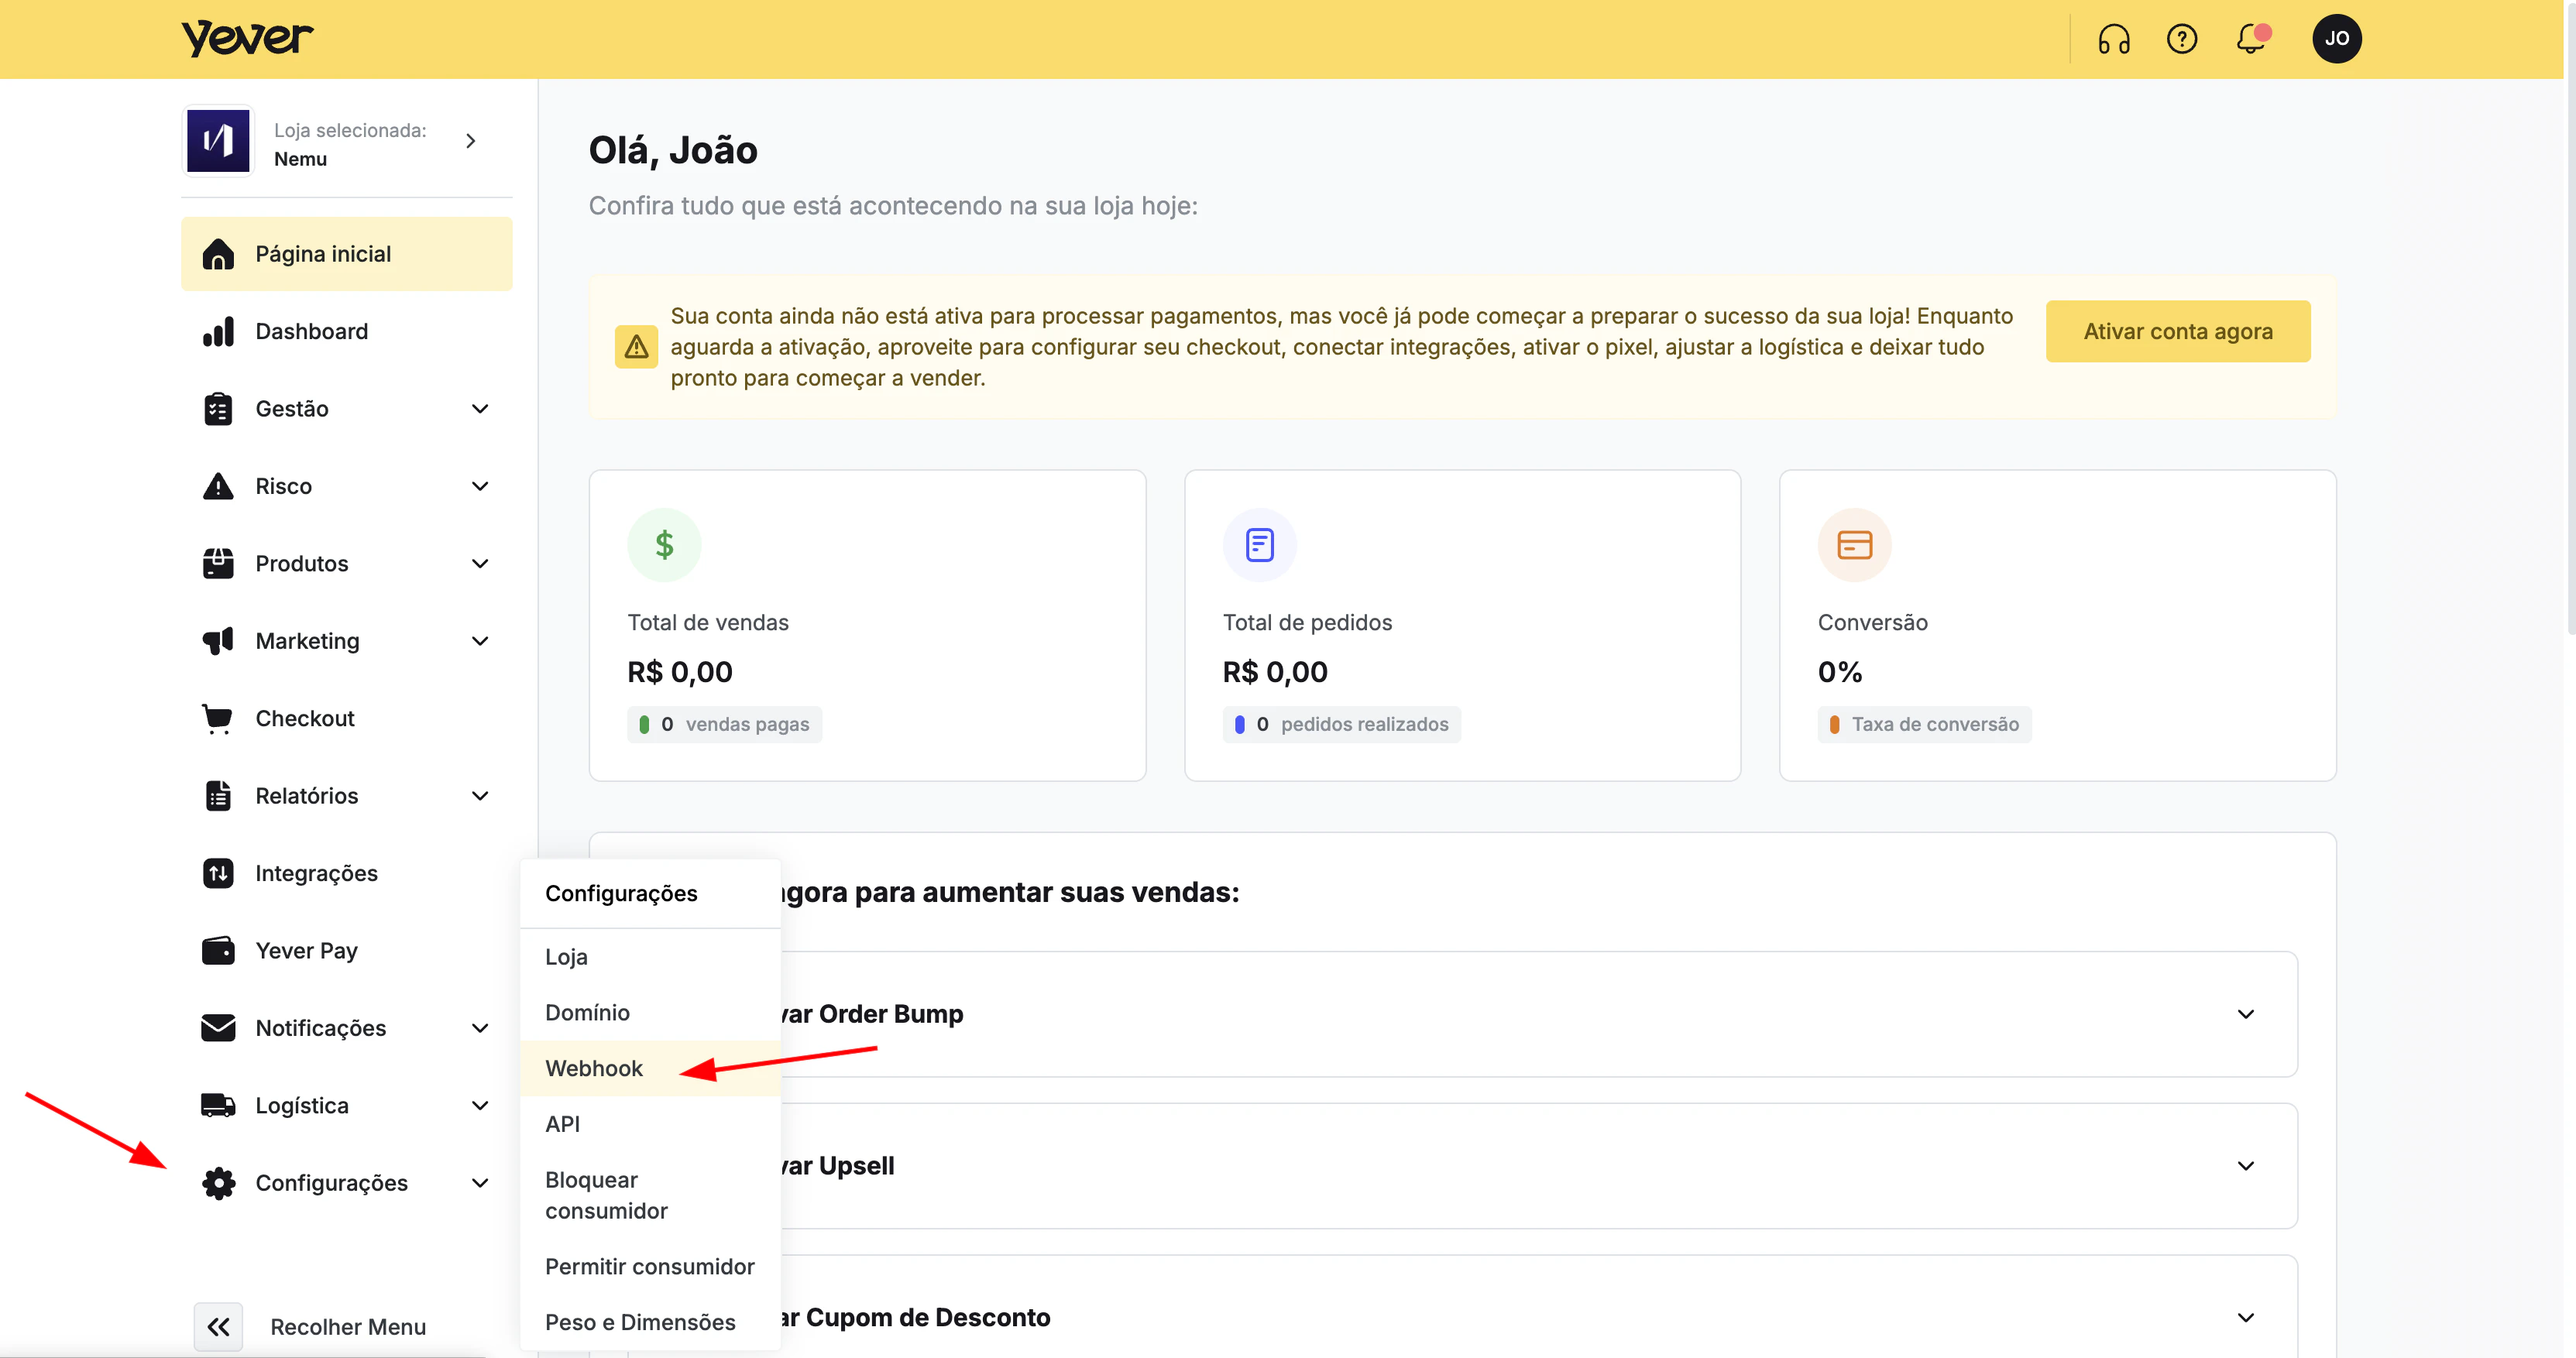Open the JO user avatar menu
2576x1358 pixels.
tap(2336, 39)
